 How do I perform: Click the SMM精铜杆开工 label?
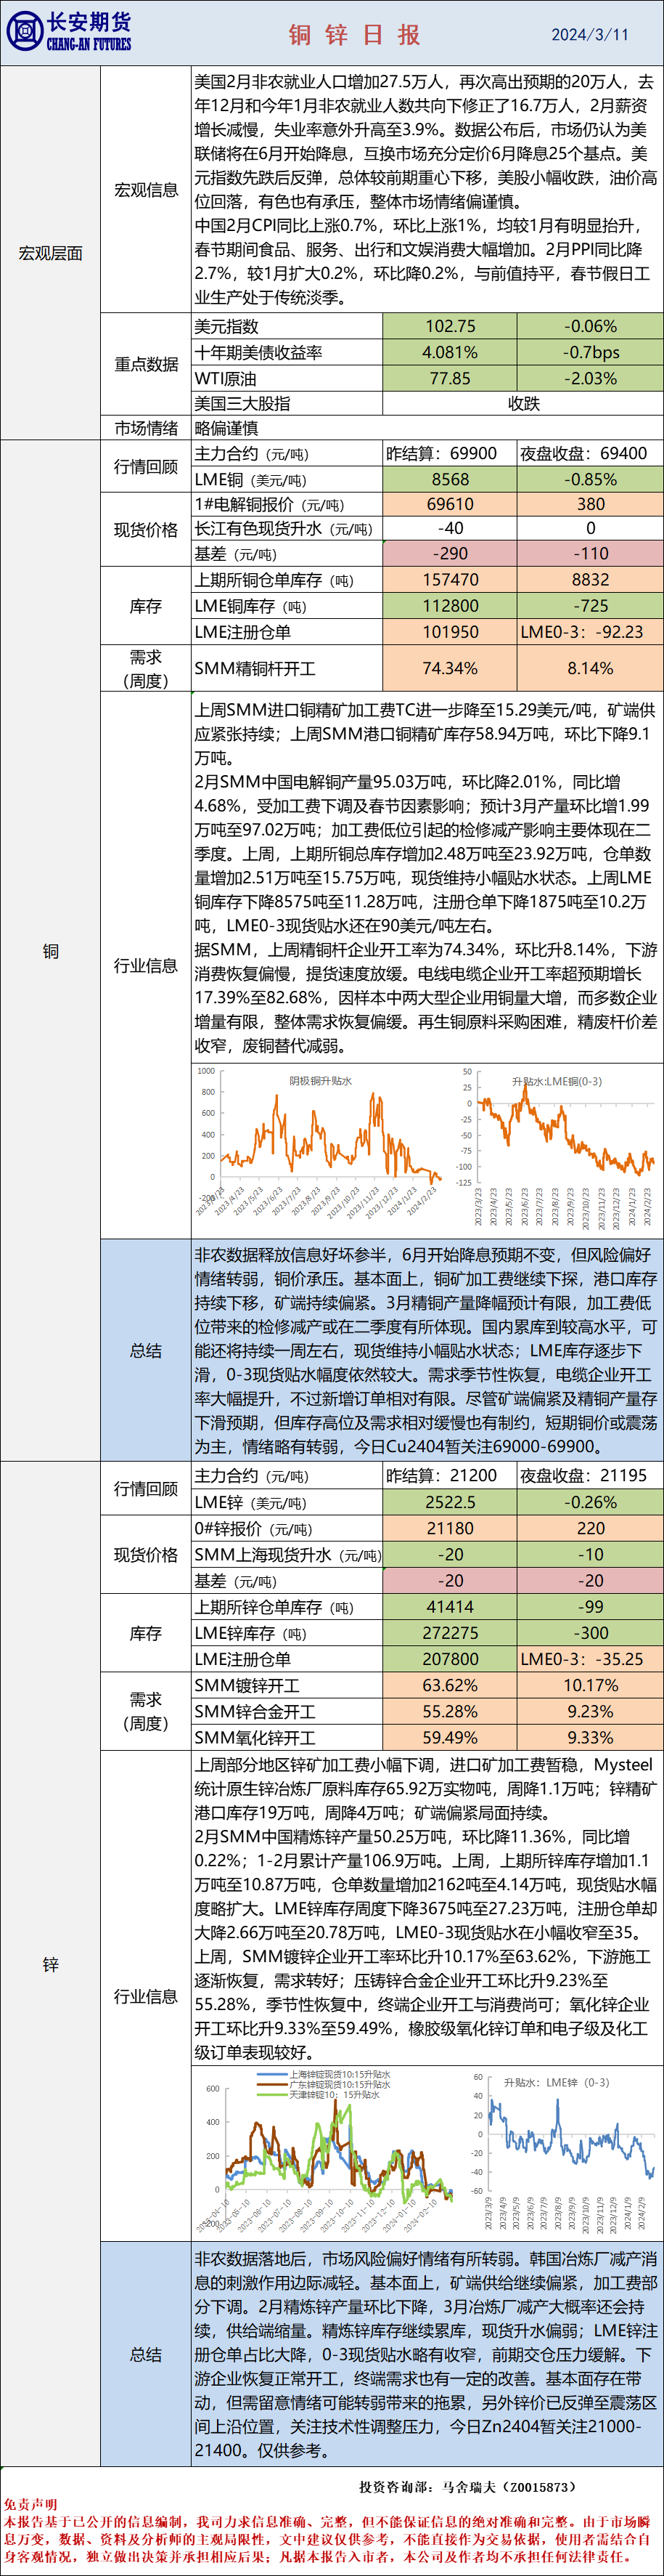tap(255, 669)
